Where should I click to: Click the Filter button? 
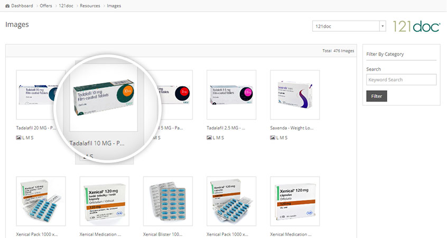[377, 96]
